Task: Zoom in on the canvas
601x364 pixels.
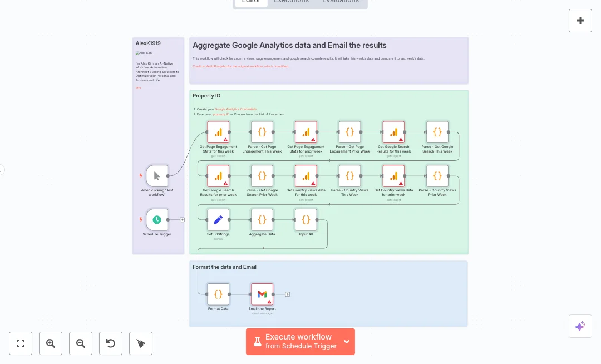Action: 51,343
